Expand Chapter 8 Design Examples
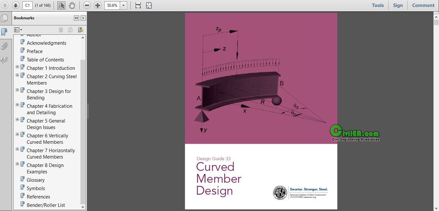Image resolution: width=439 pixels, height=211 pixels. click(x=17, y=164)
